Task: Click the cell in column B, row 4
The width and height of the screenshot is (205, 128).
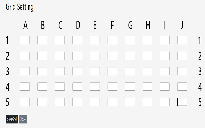Action: [x=43, y=86]
